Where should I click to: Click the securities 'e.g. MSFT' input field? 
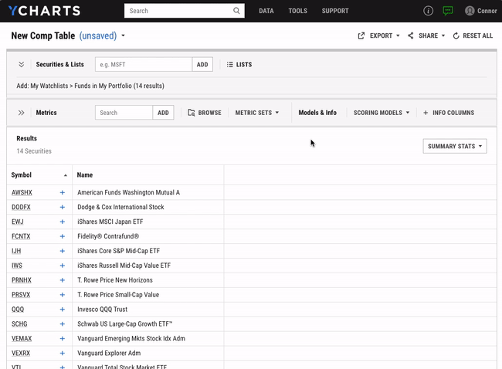(144, 64)
